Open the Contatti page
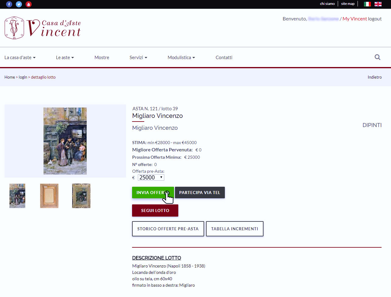The width and height of the screenshot is (391, 297). tap(224, 58)
